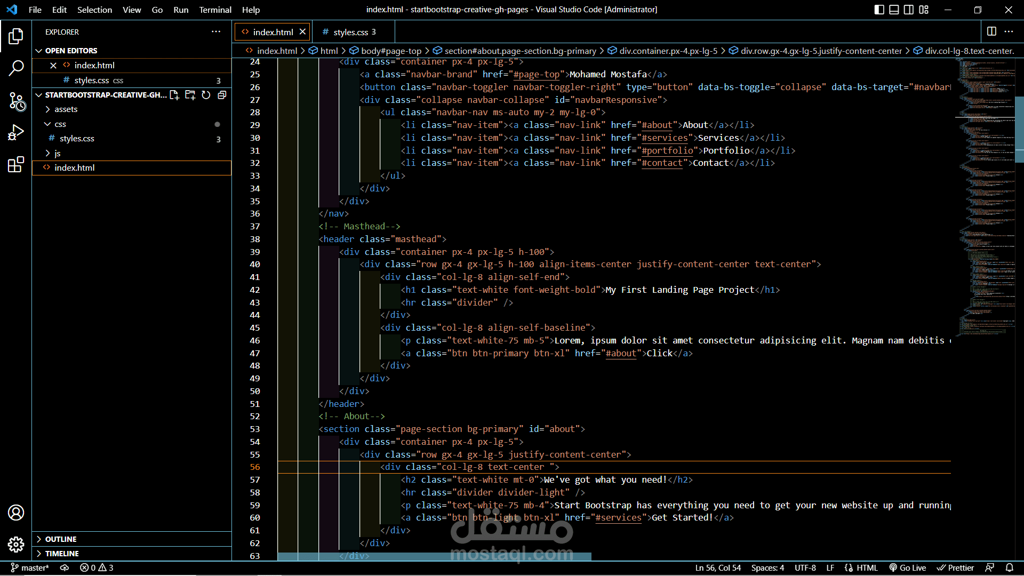Open the View menu
Screen dimensions: 1024x576
pyautogui.click(x=132, y=10)
